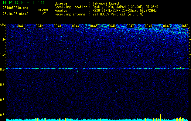Click the HROFFT title text
Screen dimensions: 191x121
point(19,2)
